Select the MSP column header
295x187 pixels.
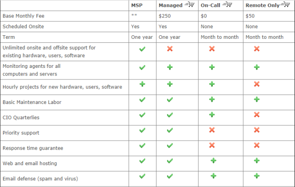pos(137,5)
